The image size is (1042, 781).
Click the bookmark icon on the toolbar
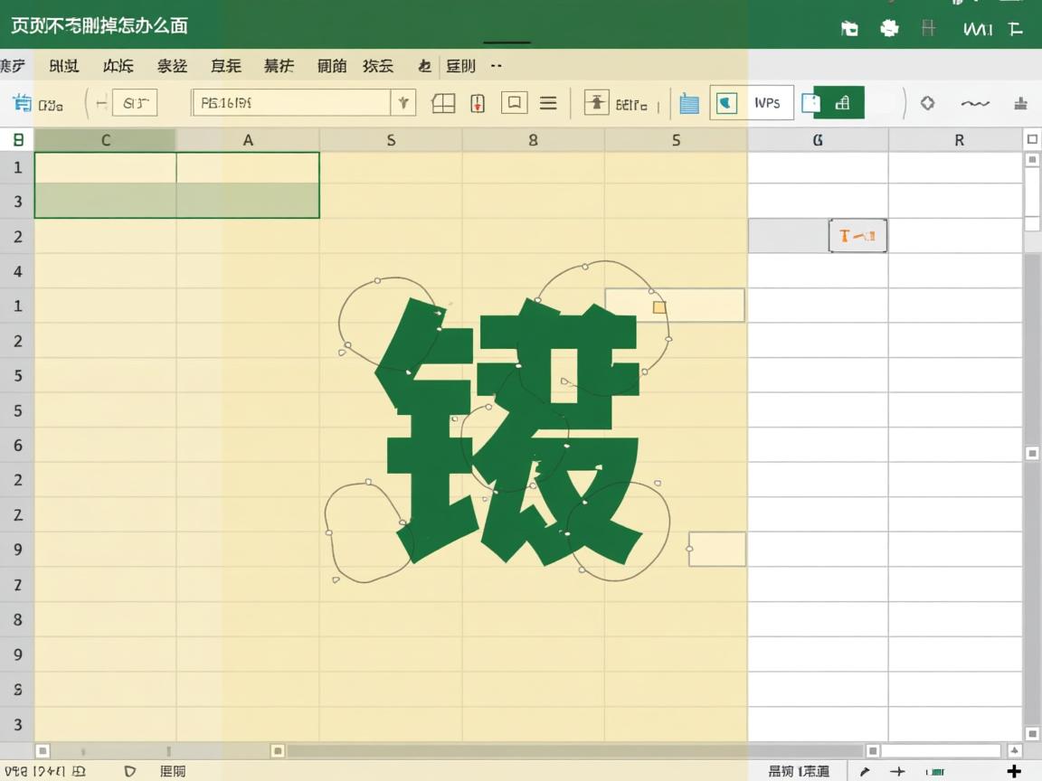click(514, 102)
